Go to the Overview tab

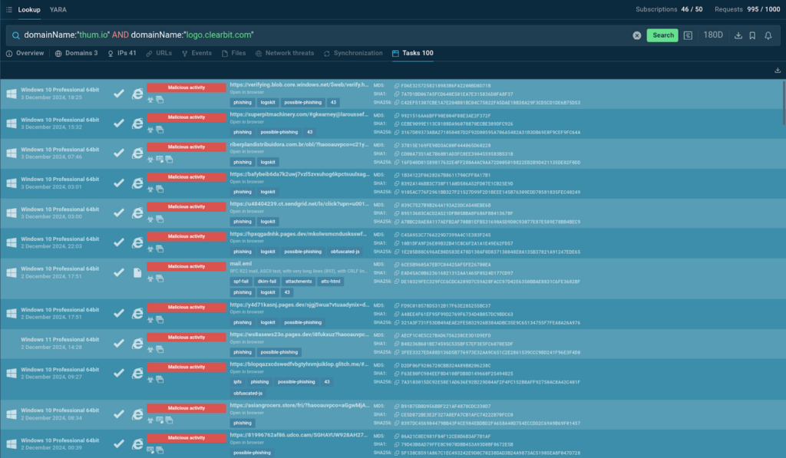coord(25,54)
